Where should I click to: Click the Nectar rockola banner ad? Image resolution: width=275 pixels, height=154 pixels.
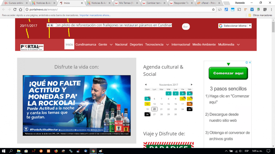(77, 105)
